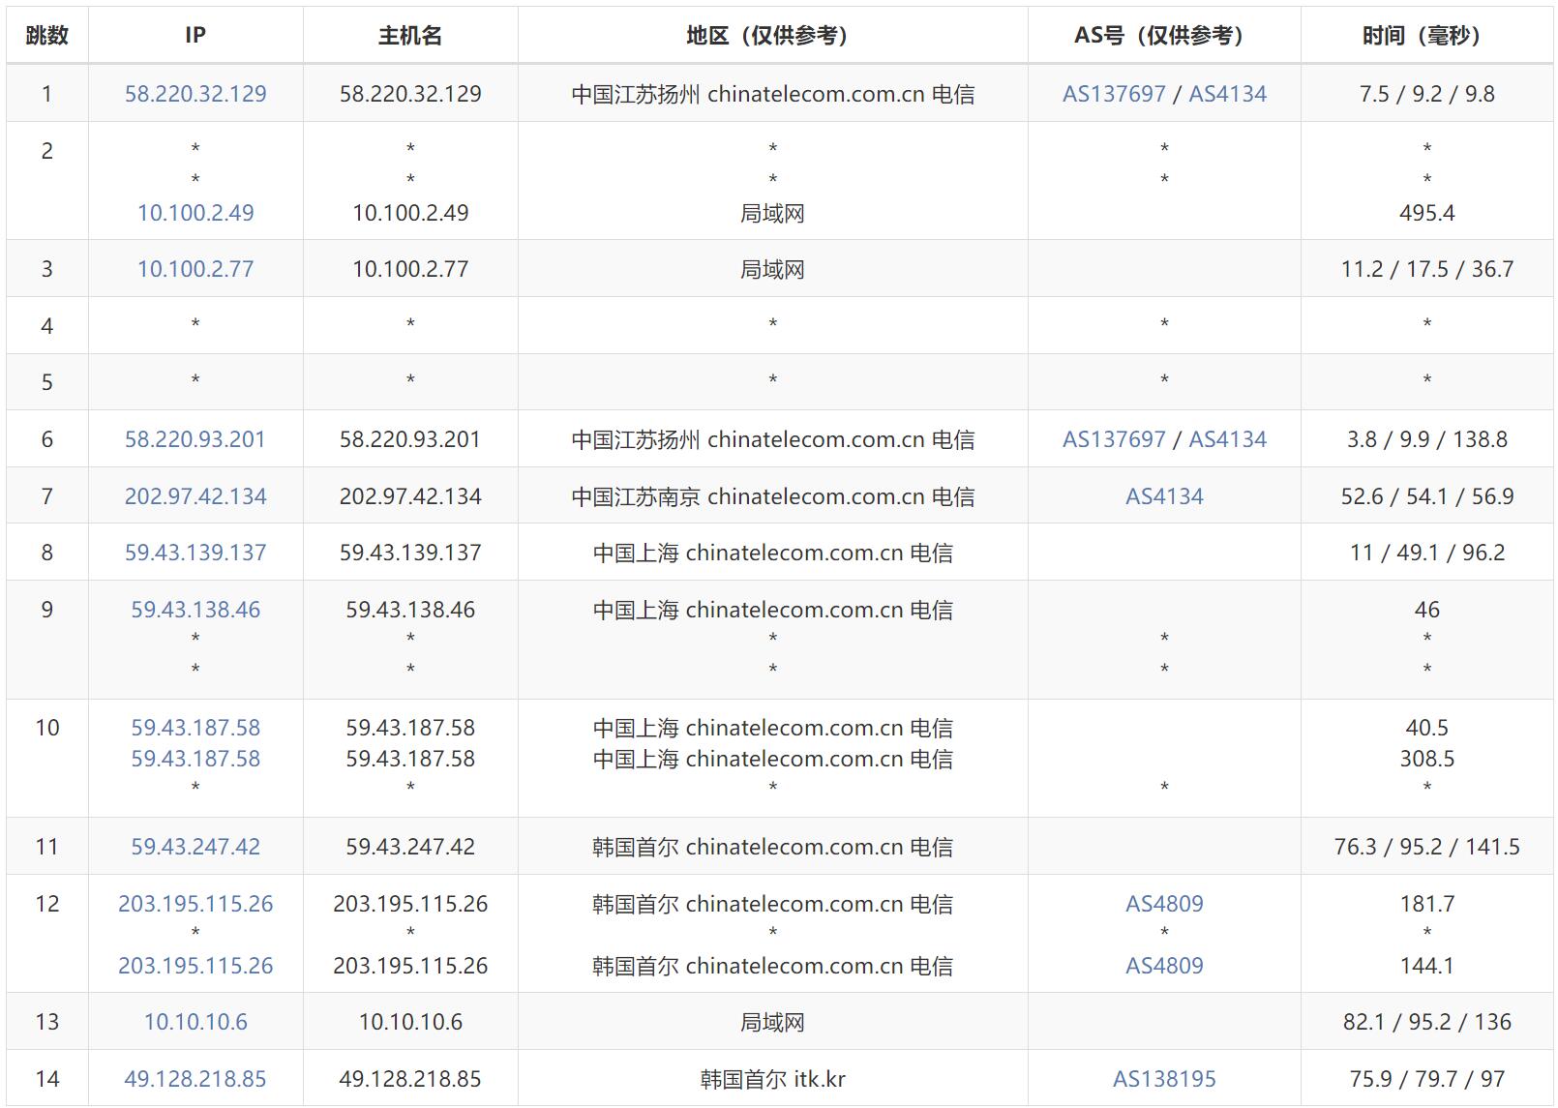
Task: Select region text in hop 8 row
Action: pyautogui.click(x=772, y=553)
